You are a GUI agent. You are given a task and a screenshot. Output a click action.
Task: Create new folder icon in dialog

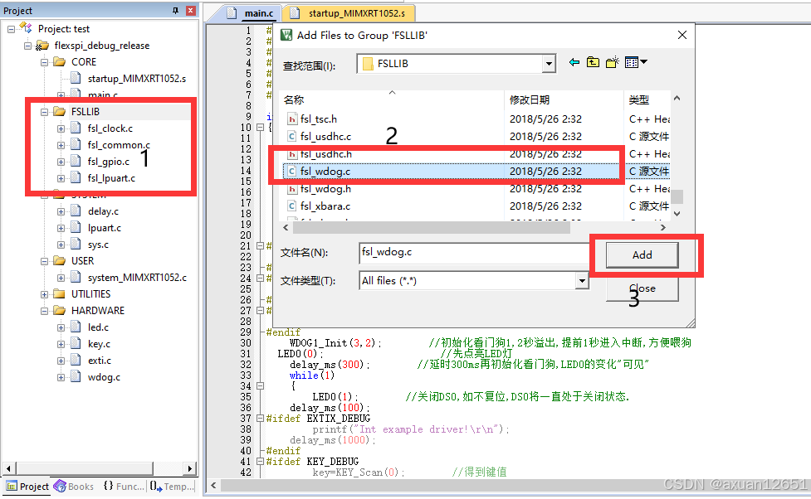(613, 62)
